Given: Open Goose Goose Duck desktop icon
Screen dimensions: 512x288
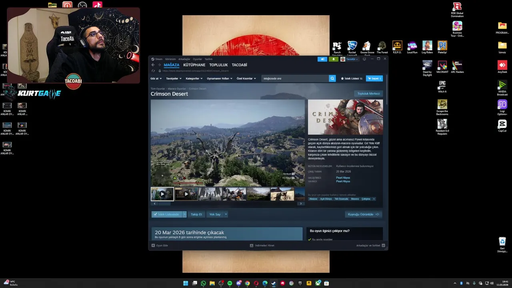Looking at the screenshot, I should click(367, 48).
